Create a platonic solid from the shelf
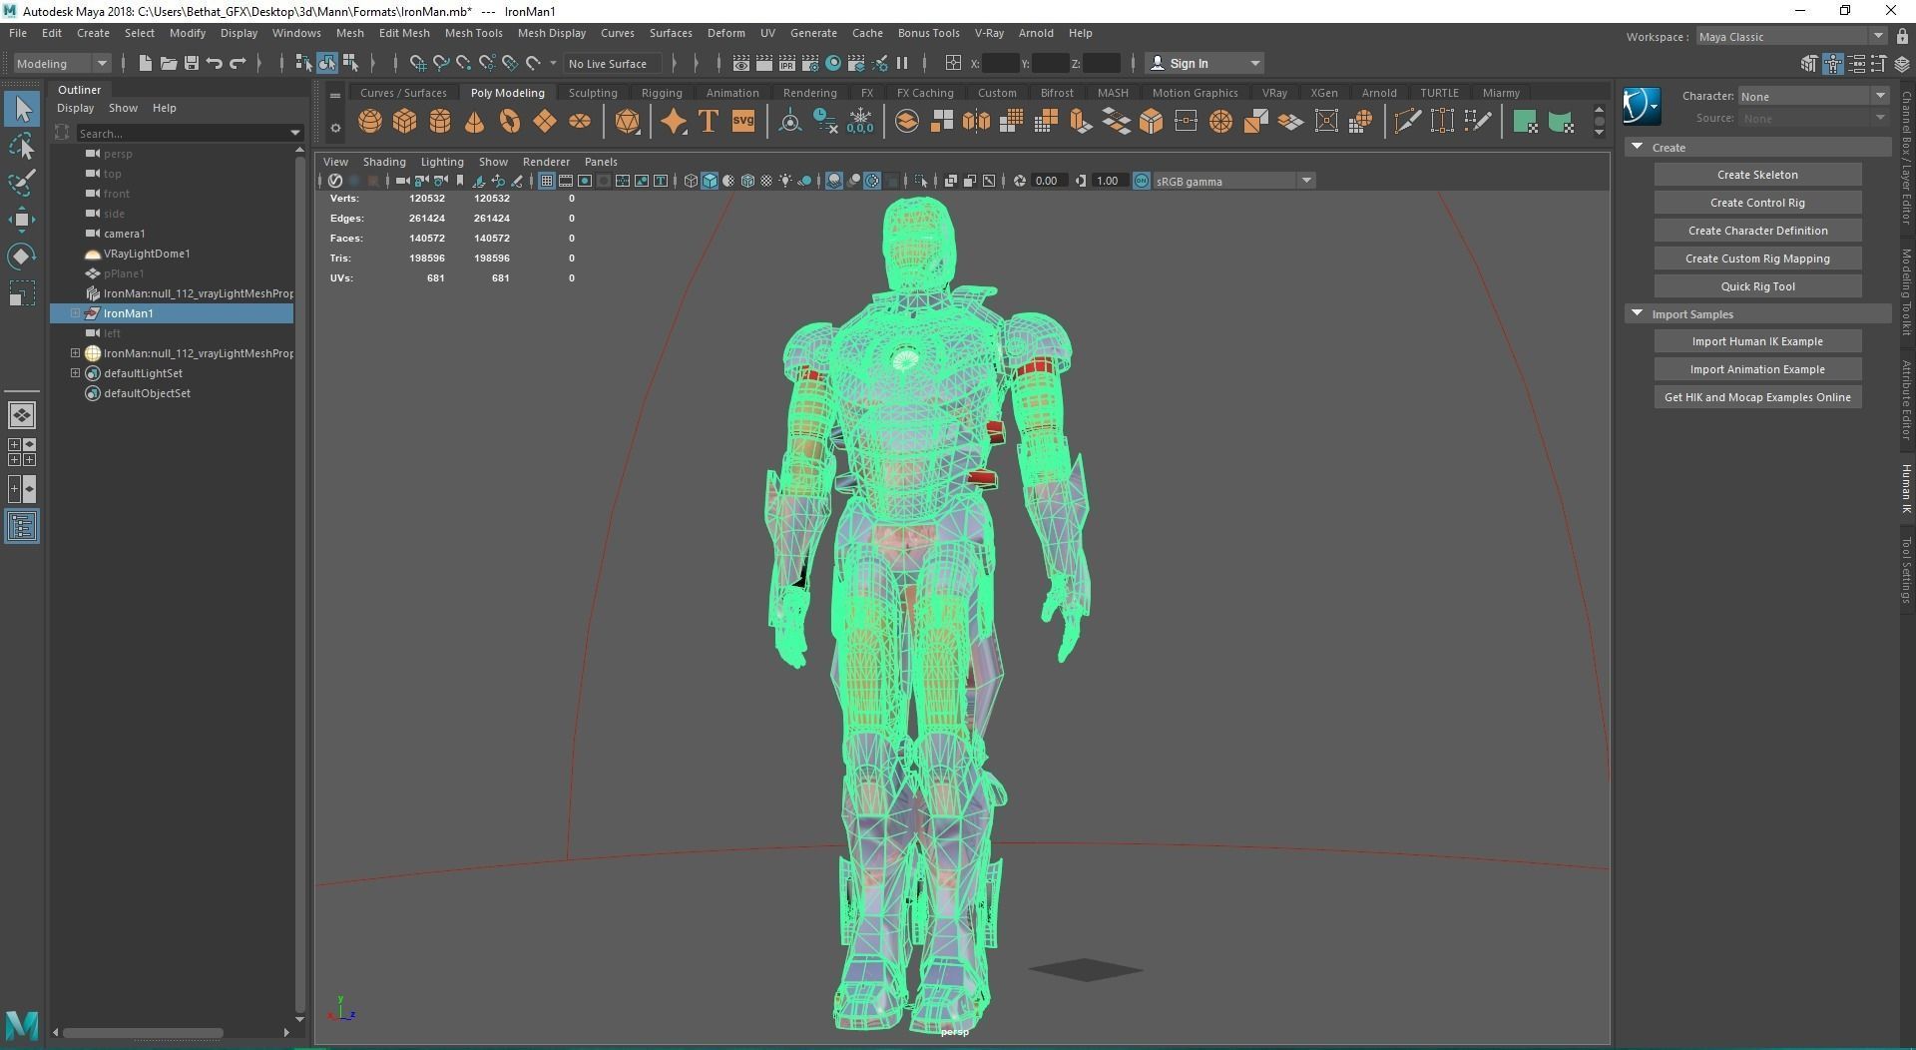The image size is (1916, 1050). pos(628,122)
